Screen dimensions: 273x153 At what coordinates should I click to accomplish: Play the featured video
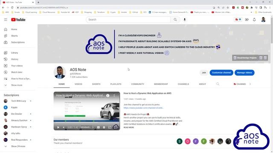tap(58, 127)
